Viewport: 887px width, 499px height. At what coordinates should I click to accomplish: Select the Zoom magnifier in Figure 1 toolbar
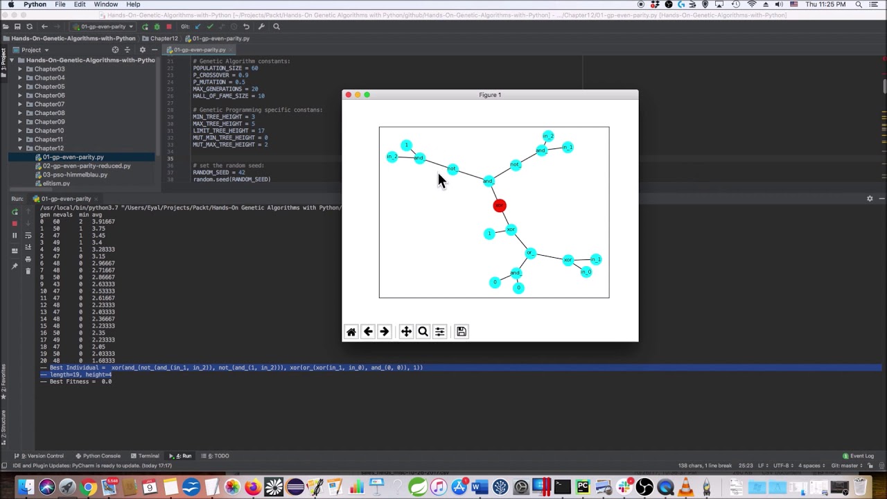[x=423, y=332]
